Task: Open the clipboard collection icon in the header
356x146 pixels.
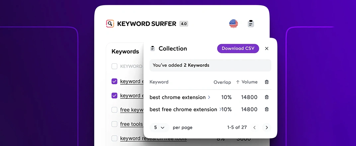Action: click(251, 24)
